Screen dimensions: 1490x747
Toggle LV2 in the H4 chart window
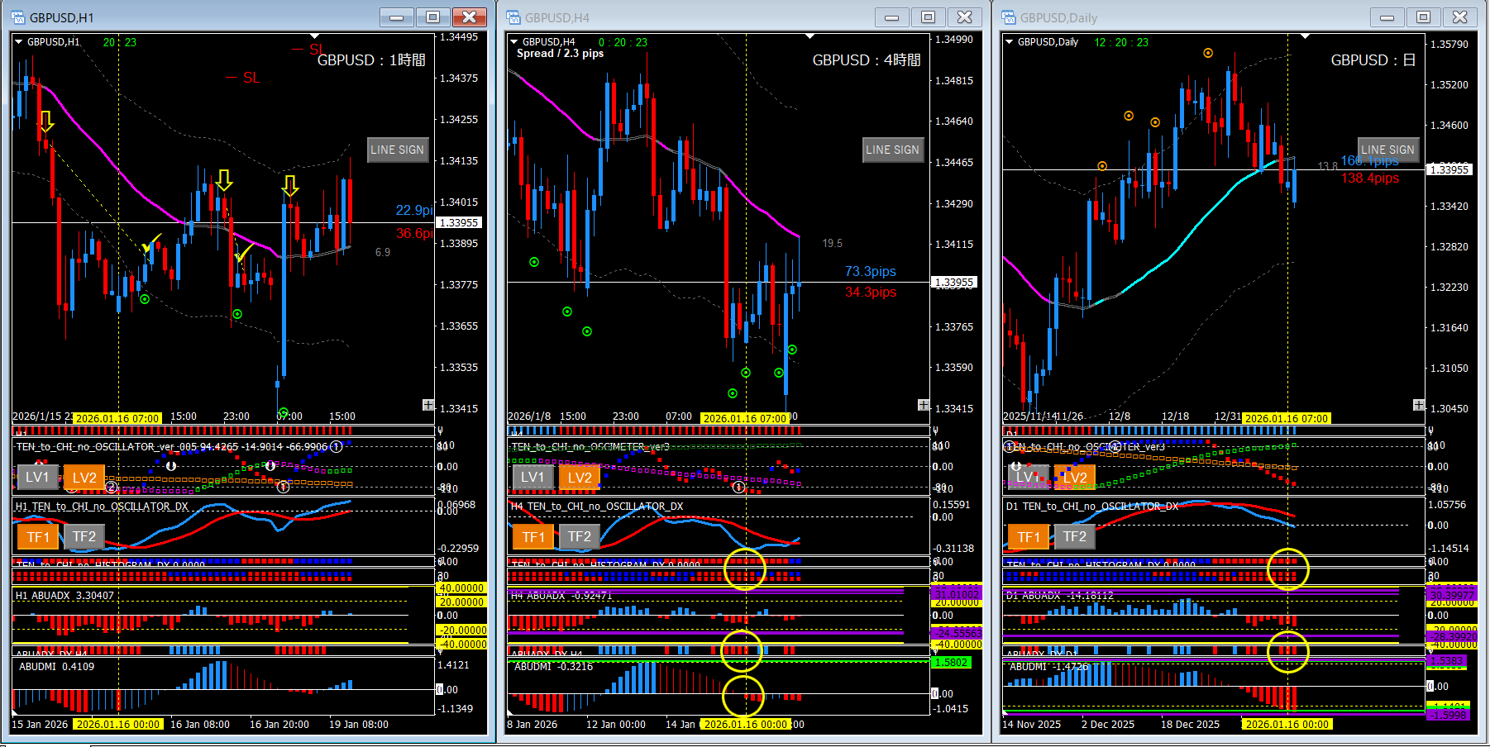pos(580,477)
